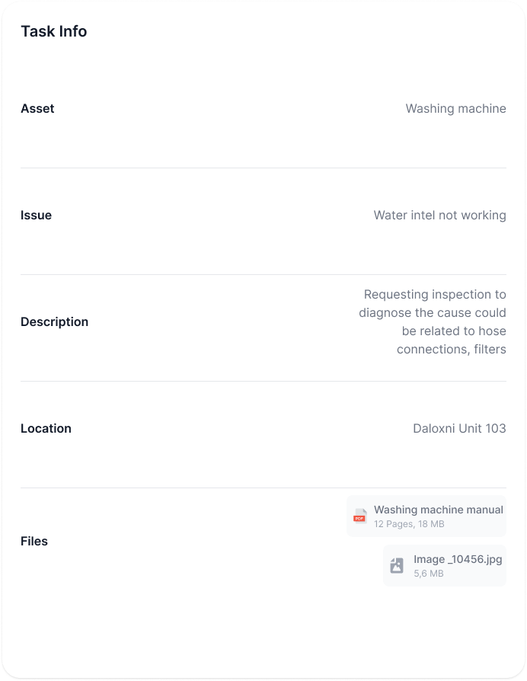Image resolution: width=527 pixels, height=681 pixels.
Task: Click the Water intel not working text
Action: pos(439,216)
